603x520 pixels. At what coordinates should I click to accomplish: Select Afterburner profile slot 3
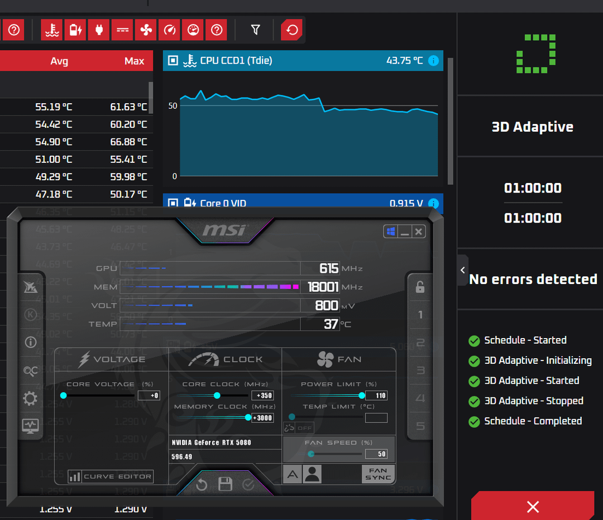point(420,370)
